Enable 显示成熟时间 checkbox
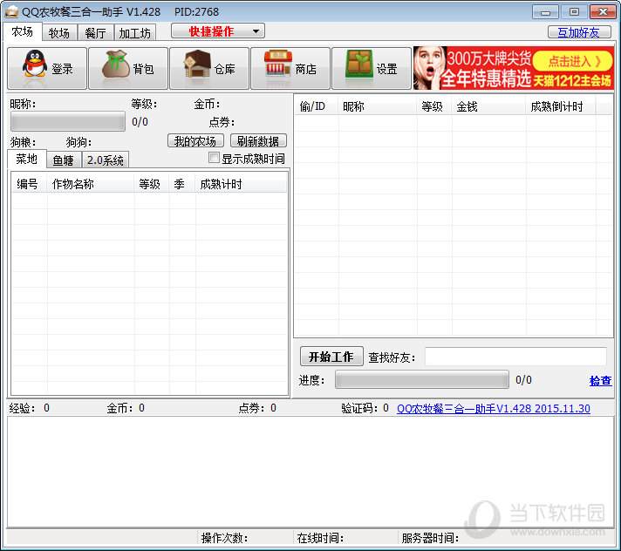 214,158
